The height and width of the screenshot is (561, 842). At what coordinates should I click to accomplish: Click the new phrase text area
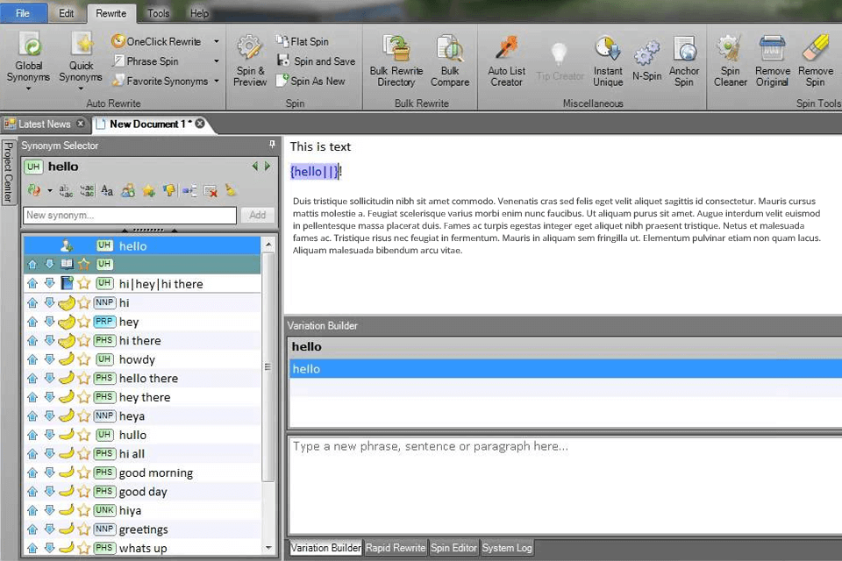pyautogui.click(x=566, y=486)
